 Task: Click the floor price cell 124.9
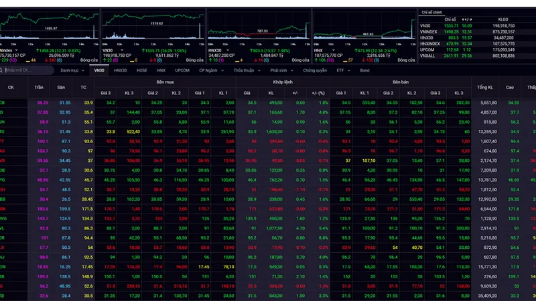(65, 219)
